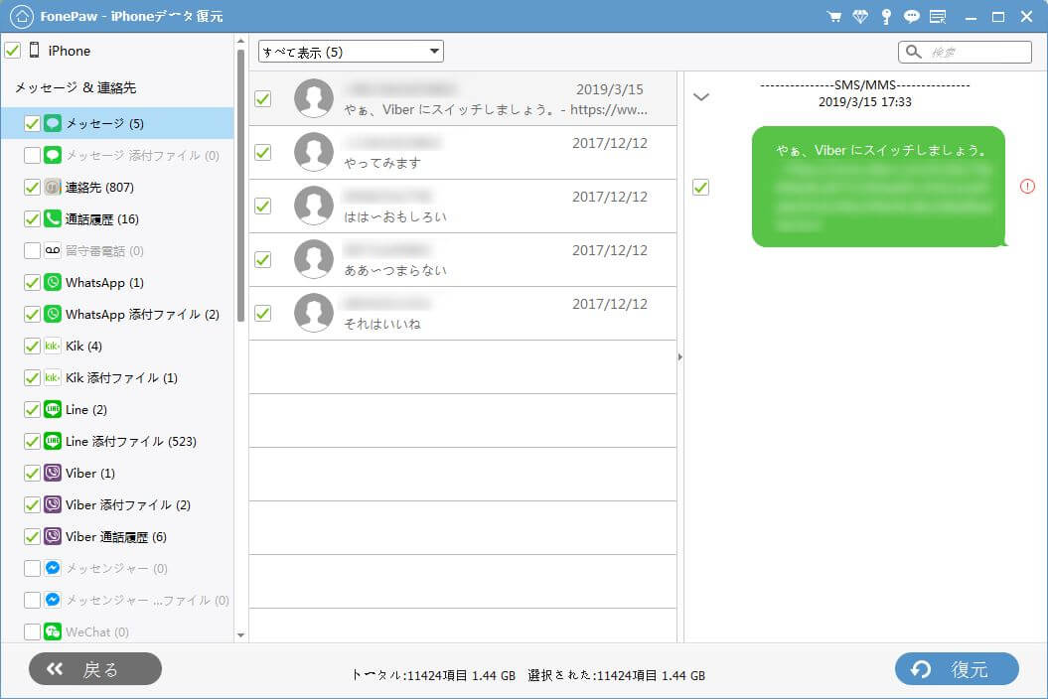Click the 連絡先 contacts icon
The height and width of the screenshot is (699, 1048).
click(x=53, y=187)
